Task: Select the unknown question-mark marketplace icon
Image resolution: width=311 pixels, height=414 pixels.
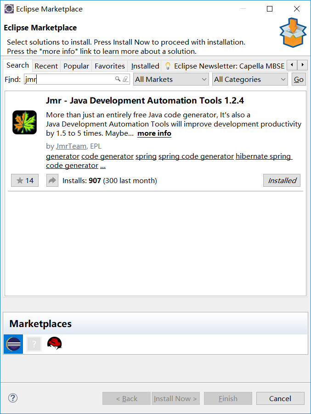Action: tap(34, 344)
